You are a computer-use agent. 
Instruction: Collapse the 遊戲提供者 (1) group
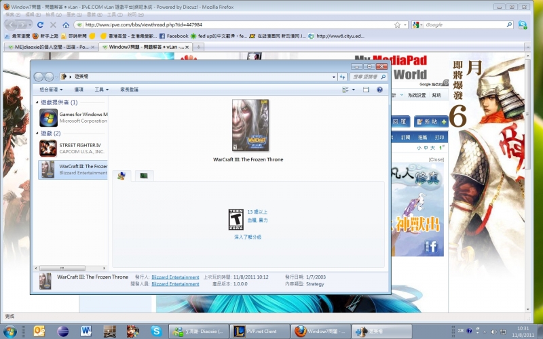[x=37, y=102]
